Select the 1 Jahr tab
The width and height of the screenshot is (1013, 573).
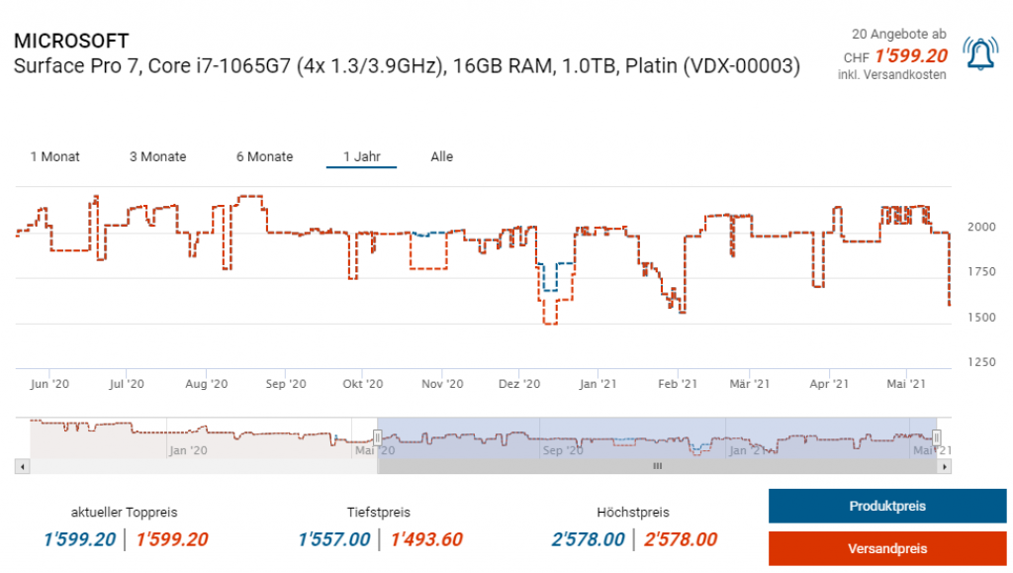pyautogui.click(x=361, y=156)
